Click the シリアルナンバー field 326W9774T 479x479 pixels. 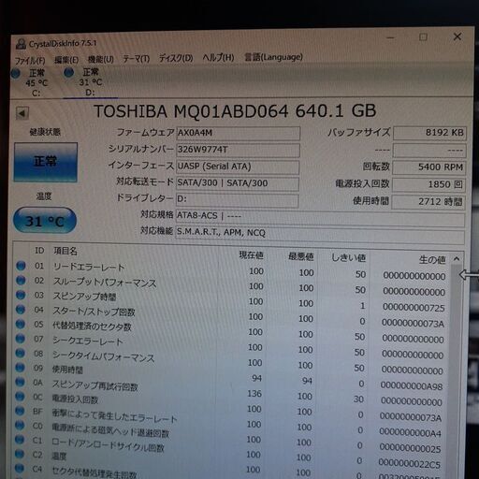click(239, 150)
